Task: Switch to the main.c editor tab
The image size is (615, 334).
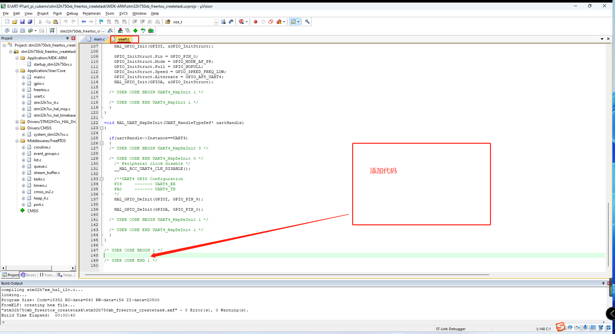Action: pos(99,39)
